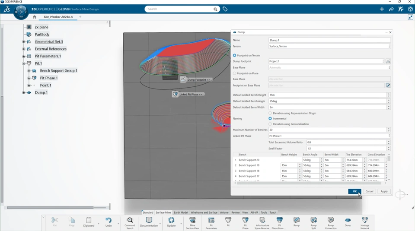Click the bench table horizontal scrollbar

pyautogui.click(x=309, y=183)
